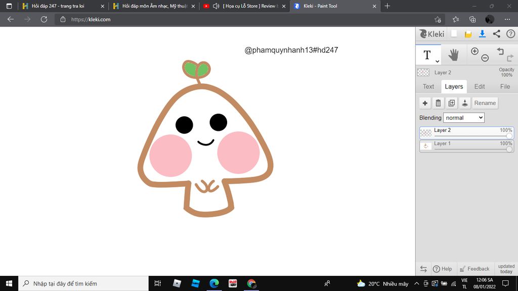Open the browser profile avatar

490,20
